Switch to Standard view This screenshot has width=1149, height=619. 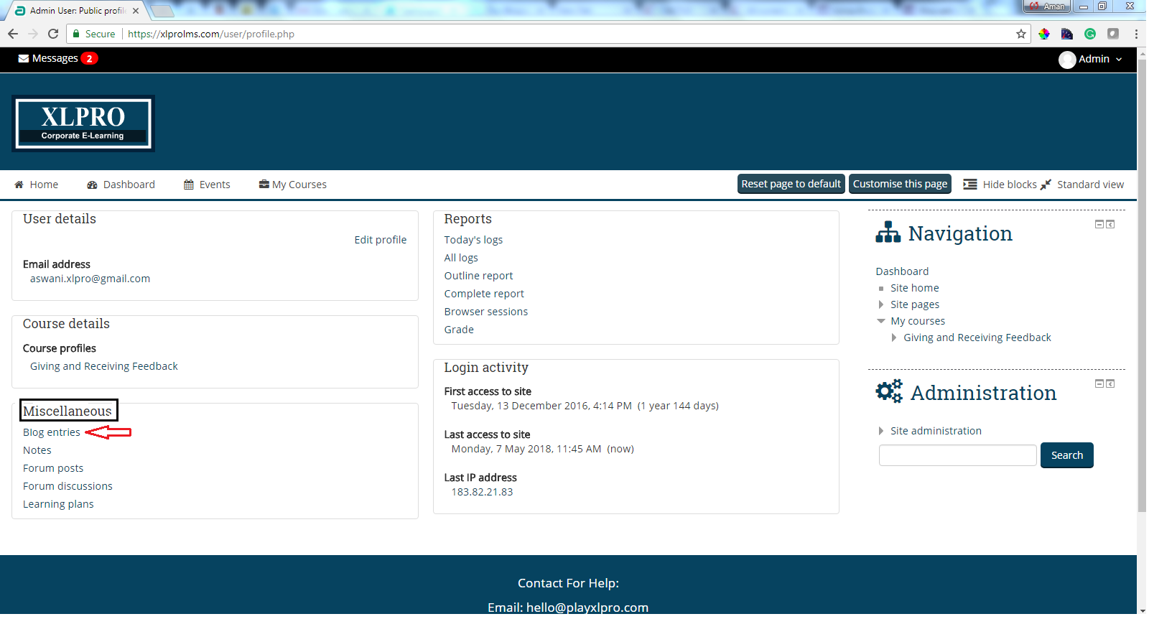click(1082, 185)
